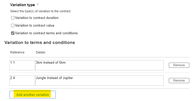Viewport: 195px width, 101px height.
Task: Click the divider line below the column headers
Action: coord(99,57)
